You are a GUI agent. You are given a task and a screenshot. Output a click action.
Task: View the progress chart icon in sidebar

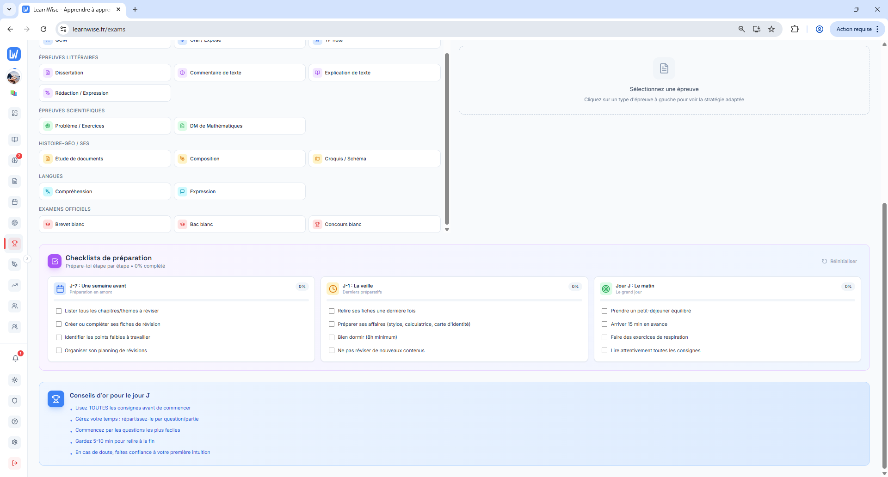pos(14,285)
